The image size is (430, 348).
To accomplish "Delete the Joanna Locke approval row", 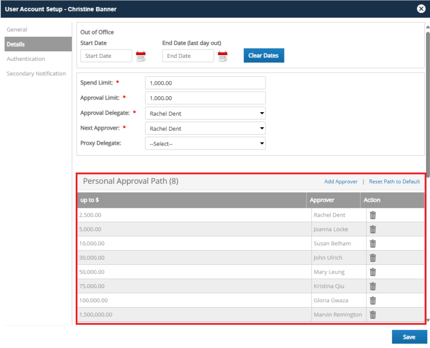I will tap(373, 229).
